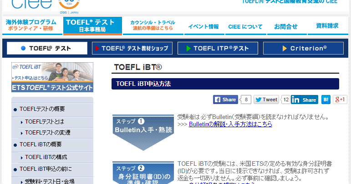Click the CIEE logo at top left

point(32,4)
